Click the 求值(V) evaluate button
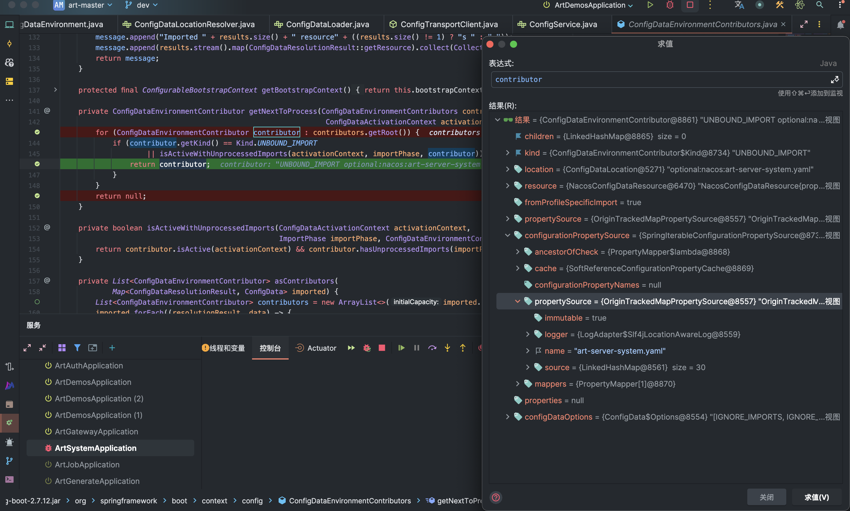This screenshot has width=850, height=511. click(816, 497)
